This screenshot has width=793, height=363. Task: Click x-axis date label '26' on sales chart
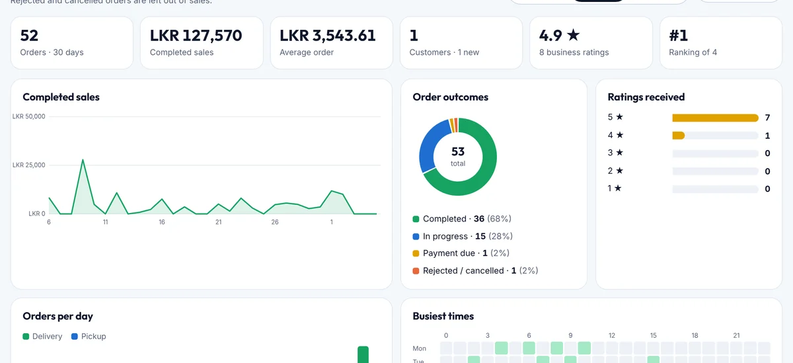pos(275,222)
